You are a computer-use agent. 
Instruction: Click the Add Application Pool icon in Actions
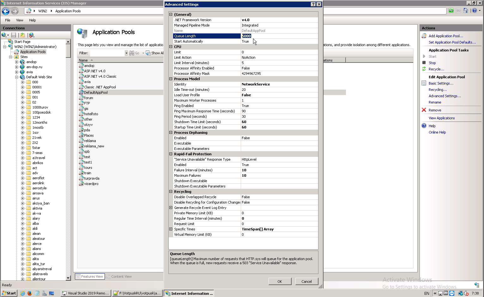click(424, 36)
